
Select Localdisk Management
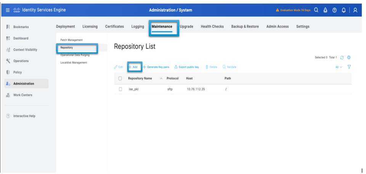pyautogui.click(x=74, y=63)
